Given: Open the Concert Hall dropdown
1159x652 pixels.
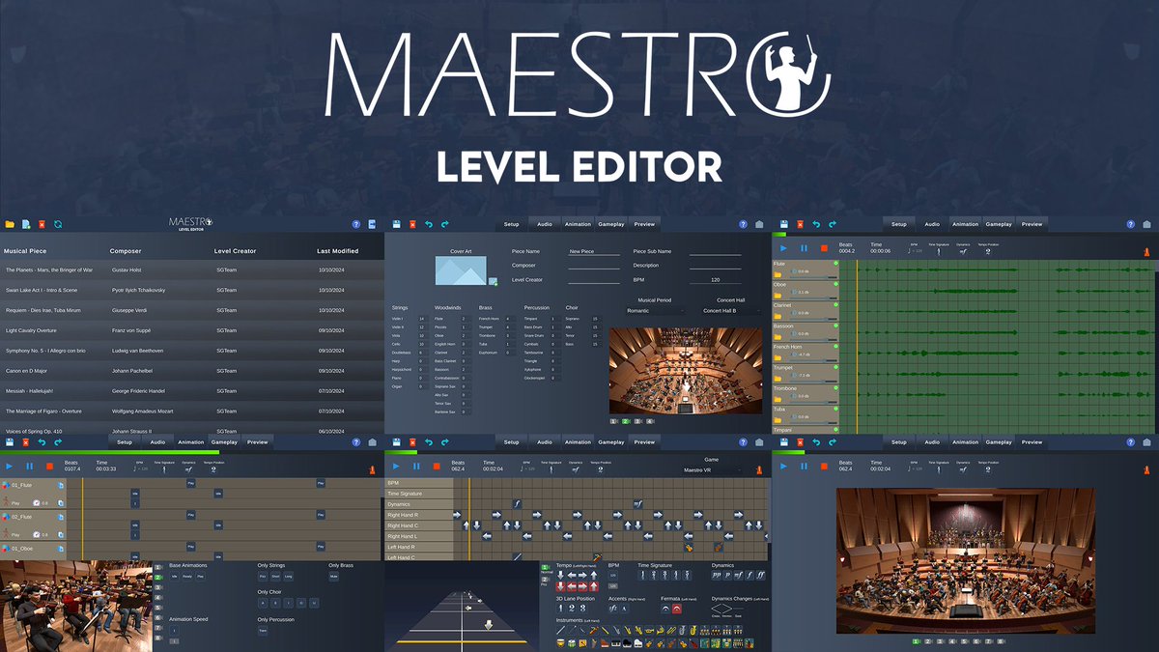Looking at the screenshot, I should (732, 311).
